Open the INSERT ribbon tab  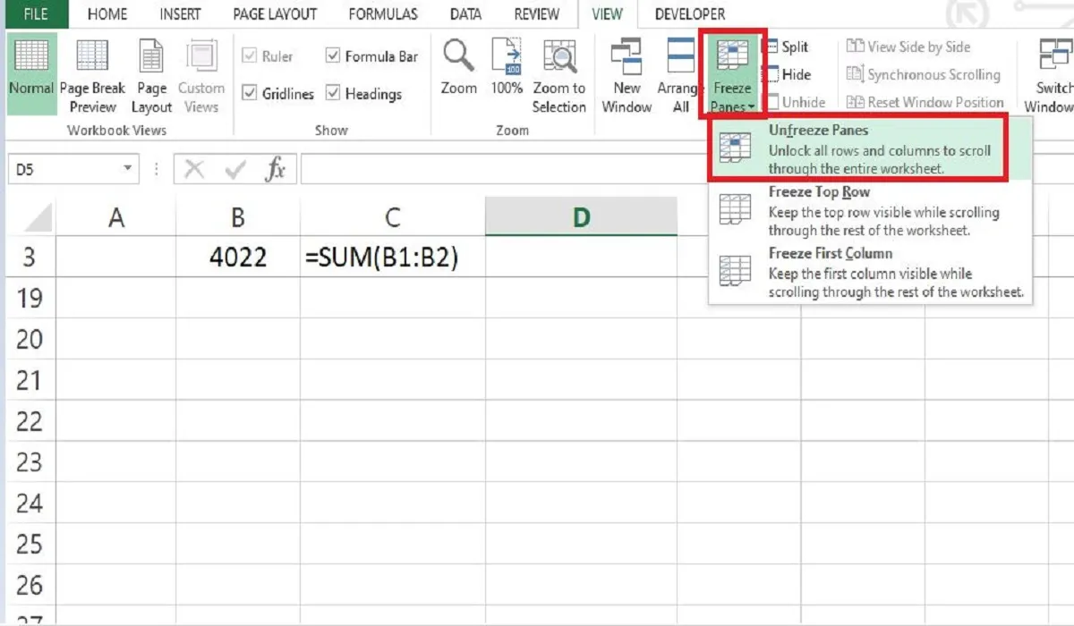180,14
